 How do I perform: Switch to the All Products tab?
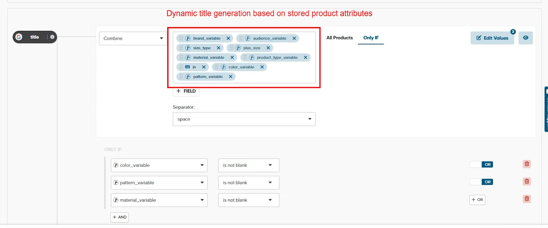tap(339, 38)
